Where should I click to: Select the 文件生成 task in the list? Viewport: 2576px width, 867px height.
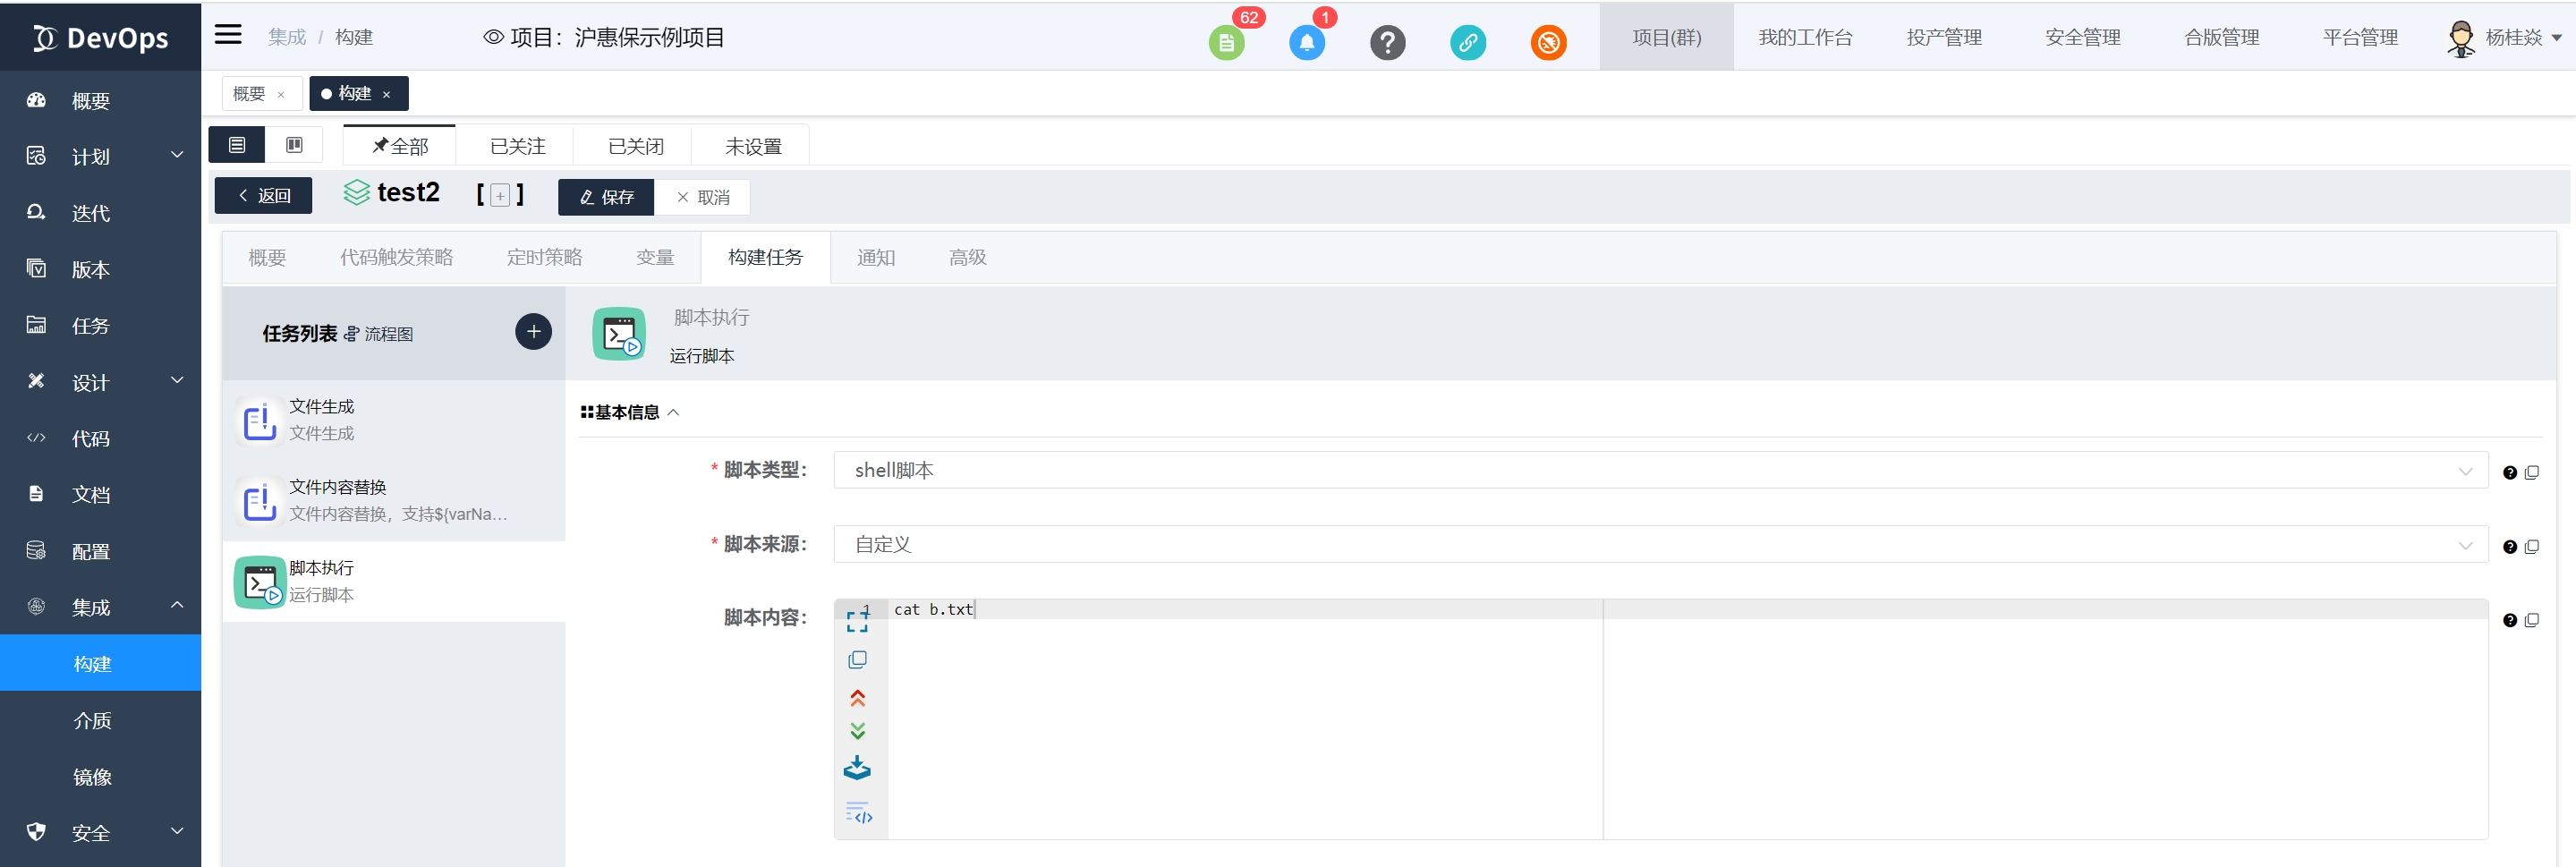coord(394,420)
